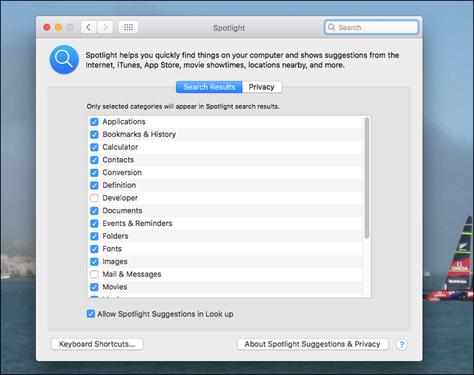Uncheck the Folders category

click(94, 236)
